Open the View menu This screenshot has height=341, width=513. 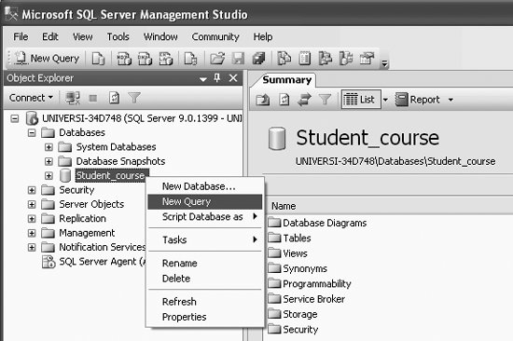point(82,36)
